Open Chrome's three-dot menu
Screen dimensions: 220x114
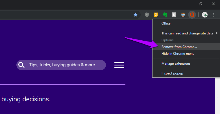pyautogui.click(x=214, y=15)
